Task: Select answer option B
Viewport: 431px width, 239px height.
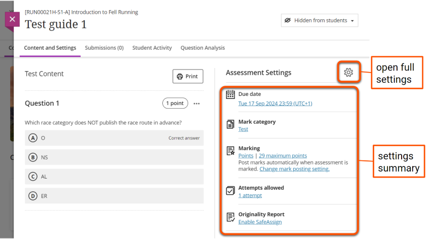Action: click(33, 157)
